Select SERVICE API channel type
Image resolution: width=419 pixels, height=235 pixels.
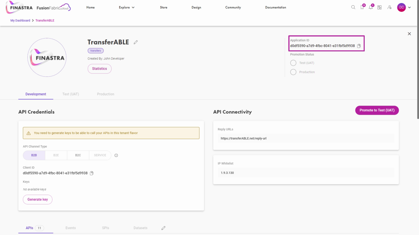pyautogui.click(x=100, y=155)
